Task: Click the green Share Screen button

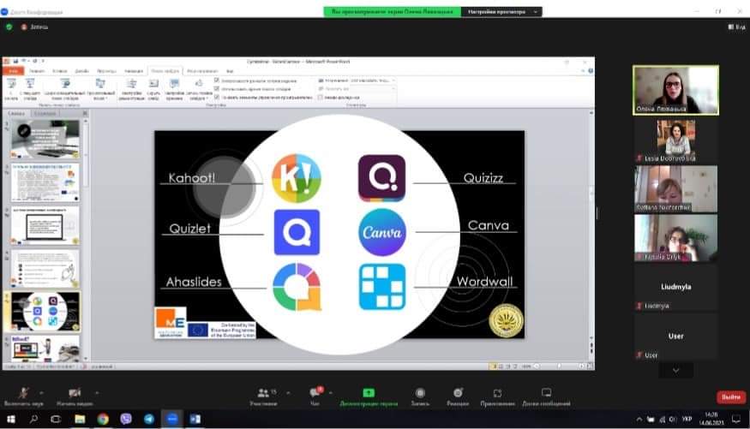Action: click(369, 396)
